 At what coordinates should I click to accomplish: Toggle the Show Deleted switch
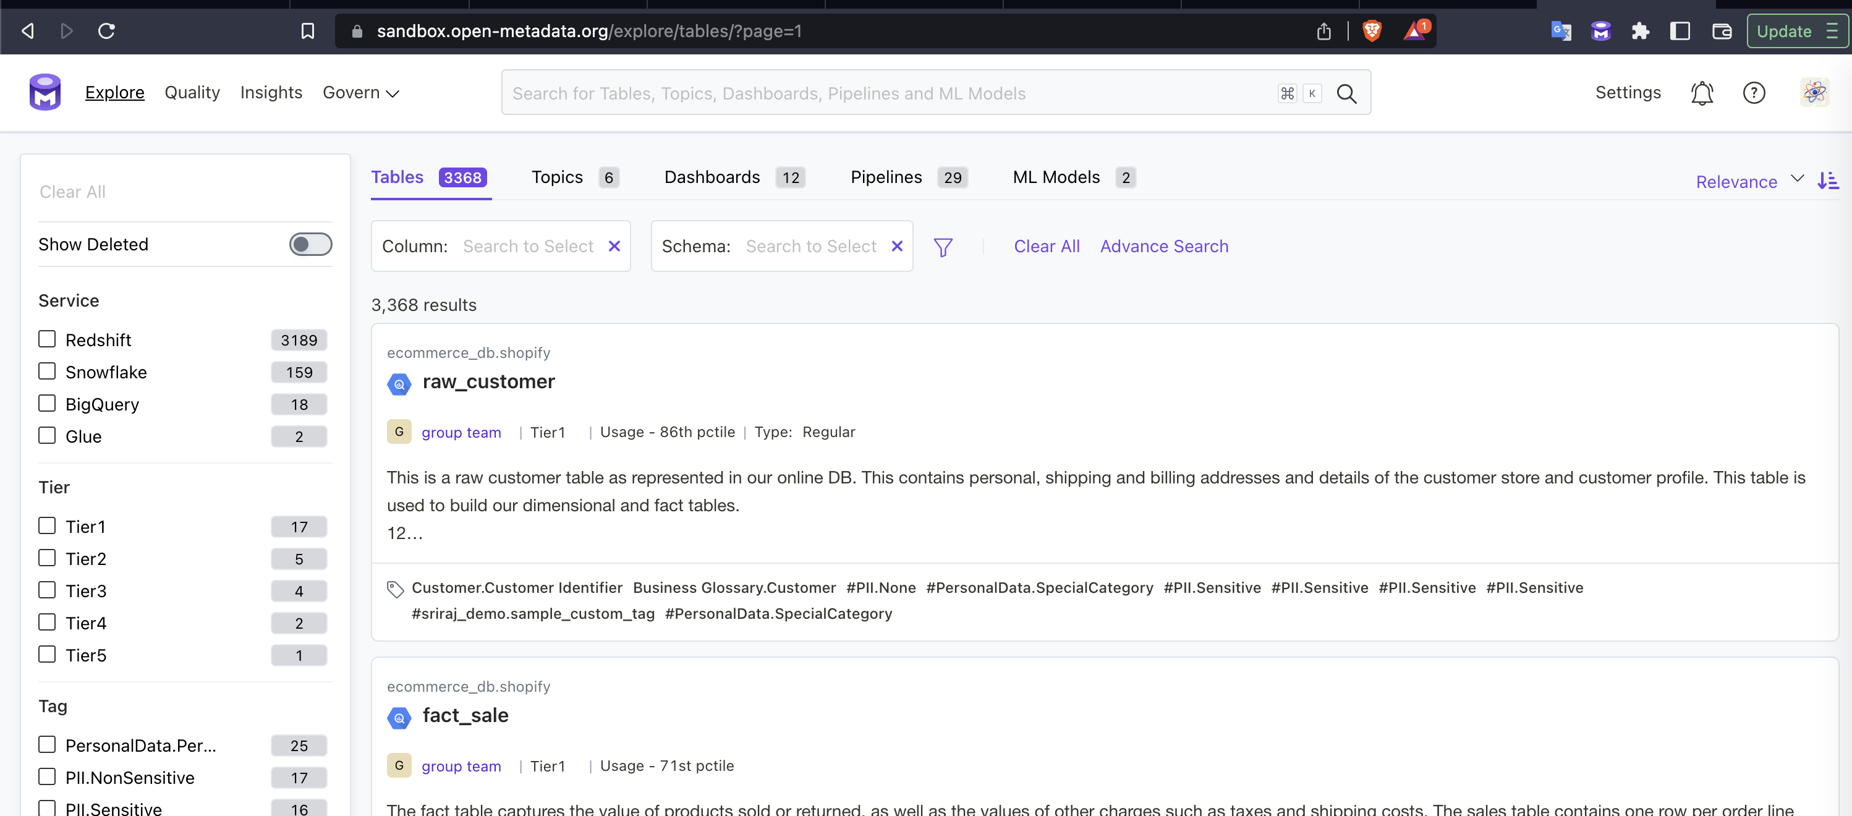[x=310, y=244]
